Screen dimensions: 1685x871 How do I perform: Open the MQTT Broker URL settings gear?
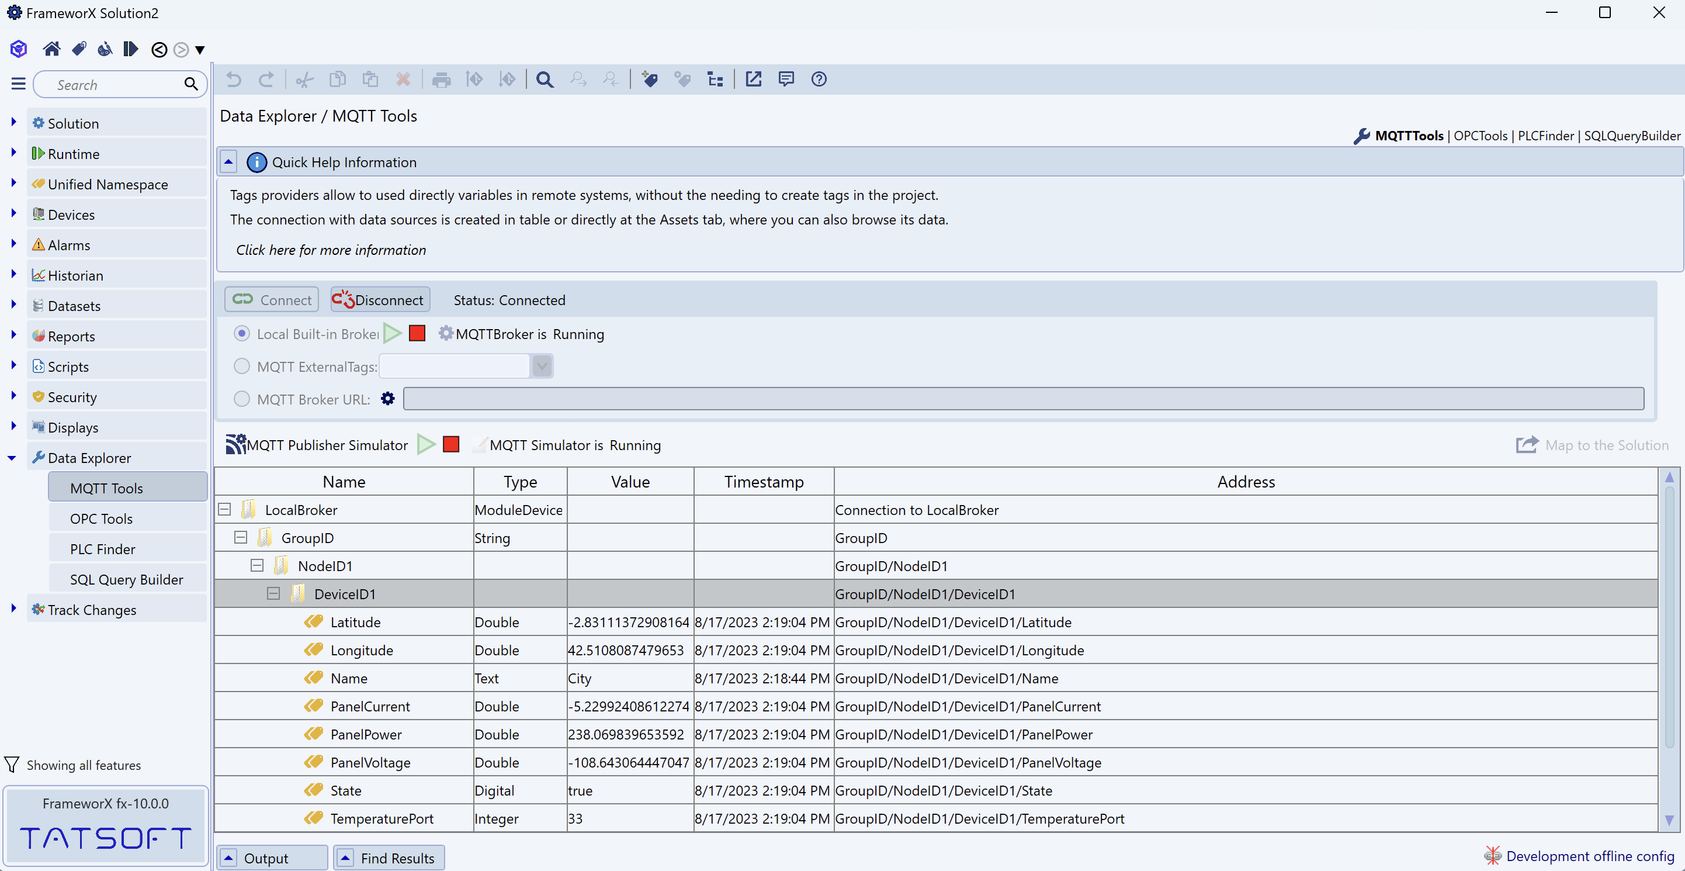pyautogui.click(x=388, y=399)
